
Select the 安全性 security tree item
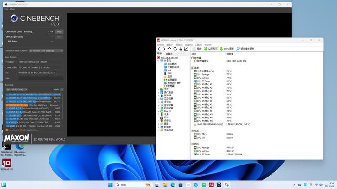point(166,121)
